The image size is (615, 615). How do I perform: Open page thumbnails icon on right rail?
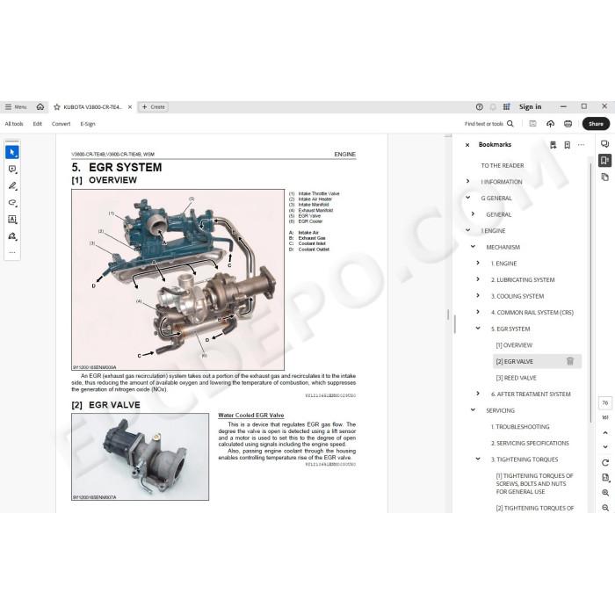[x=604, y=177]
